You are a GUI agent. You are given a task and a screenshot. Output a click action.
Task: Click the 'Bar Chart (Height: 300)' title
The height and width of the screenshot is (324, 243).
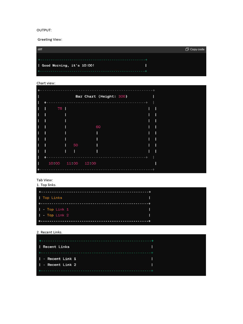click(x=102, y=97)
